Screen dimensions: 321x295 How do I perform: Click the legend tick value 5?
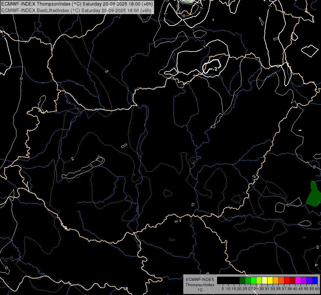tap(223, 289)
